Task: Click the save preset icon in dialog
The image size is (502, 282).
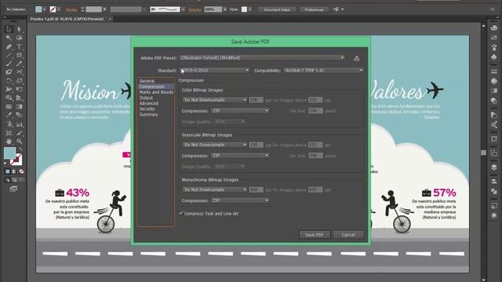Action: [356, 59]
